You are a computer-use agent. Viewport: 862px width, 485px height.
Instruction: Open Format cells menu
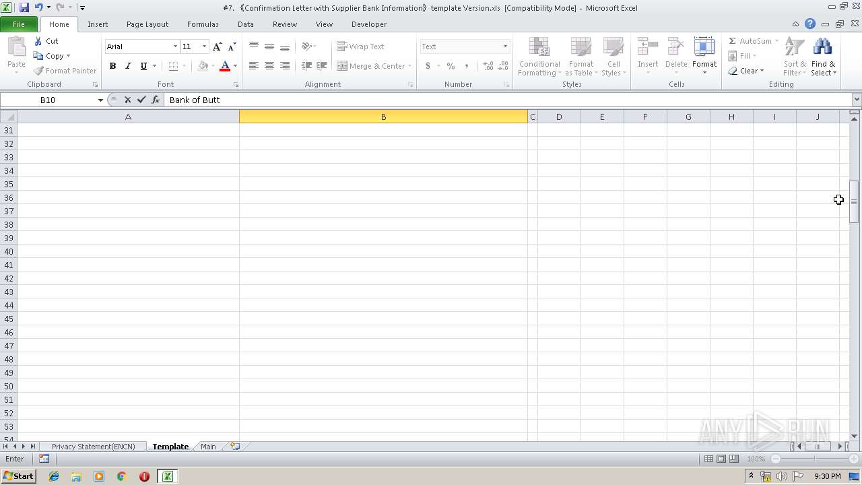pyautogui.click(x=704, y=57)
